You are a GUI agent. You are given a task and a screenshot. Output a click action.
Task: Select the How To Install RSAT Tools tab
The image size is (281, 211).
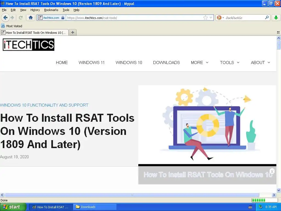34,32
